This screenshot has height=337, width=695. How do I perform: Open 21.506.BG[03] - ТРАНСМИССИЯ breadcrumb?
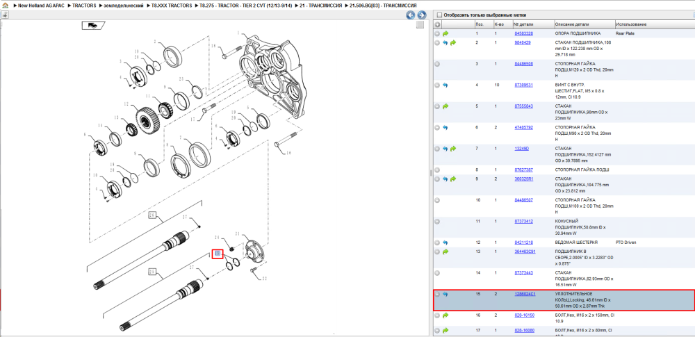tap(383, 6)
